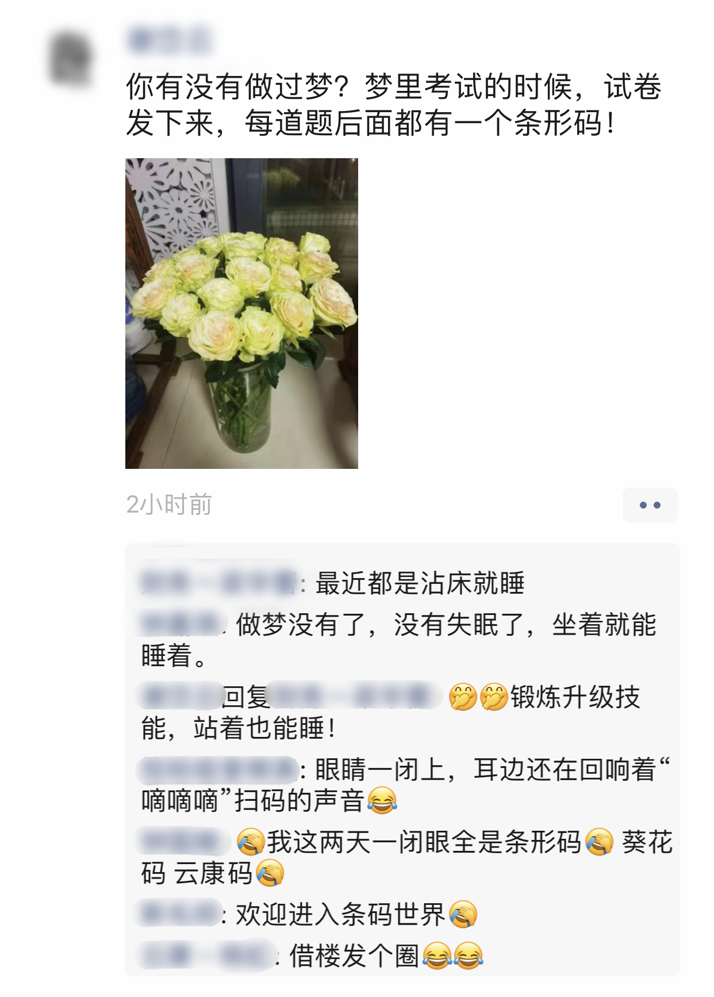Tap the poster's blurred profile avatar
This screenshot has height=997, width=714.
pos(70,58)
